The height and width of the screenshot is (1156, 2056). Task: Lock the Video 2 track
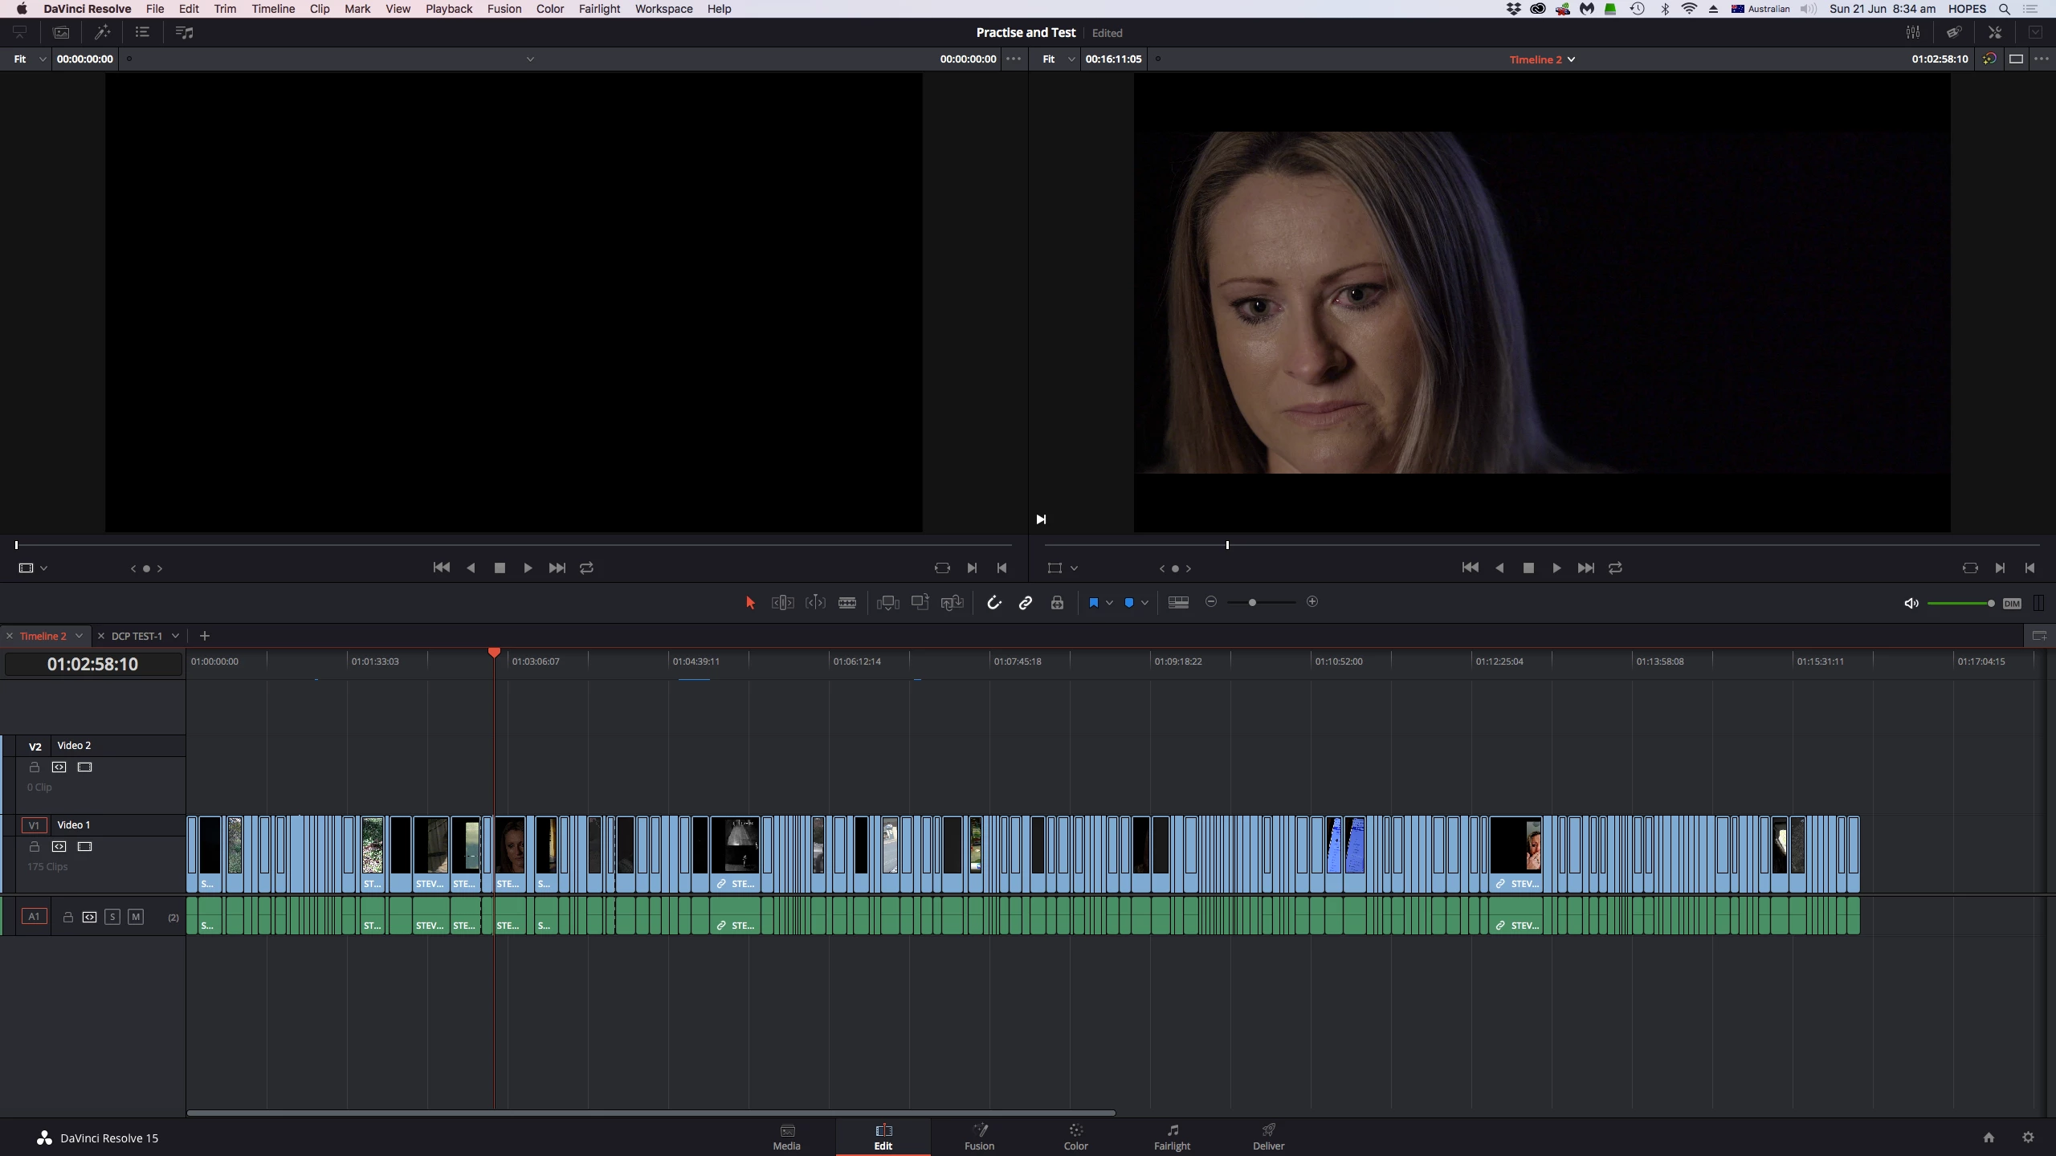35,767
